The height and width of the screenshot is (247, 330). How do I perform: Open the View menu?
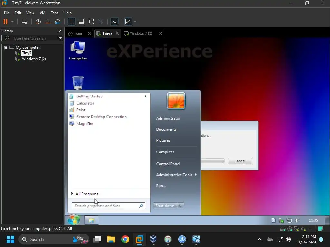pyautogui.click(x=30, y=13)
